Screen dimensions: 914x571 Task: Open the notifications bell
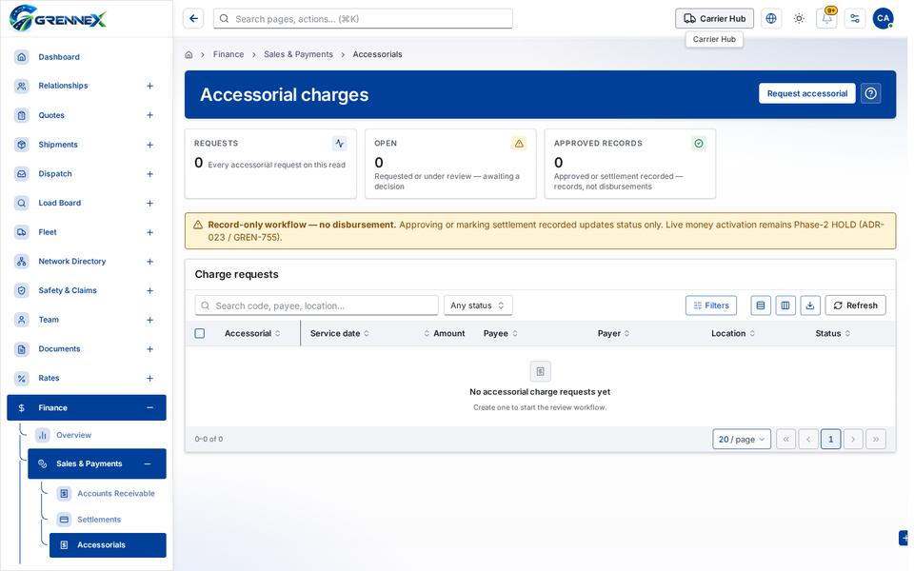pos(827,19)
